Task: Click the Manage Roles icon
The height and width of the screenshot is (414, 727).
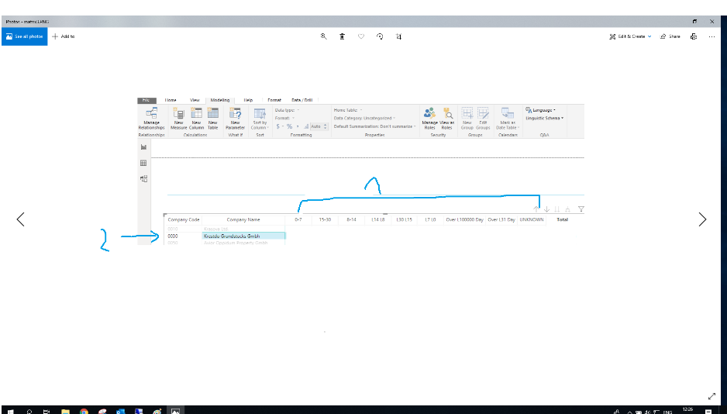Action: click(x=430, y=119)
